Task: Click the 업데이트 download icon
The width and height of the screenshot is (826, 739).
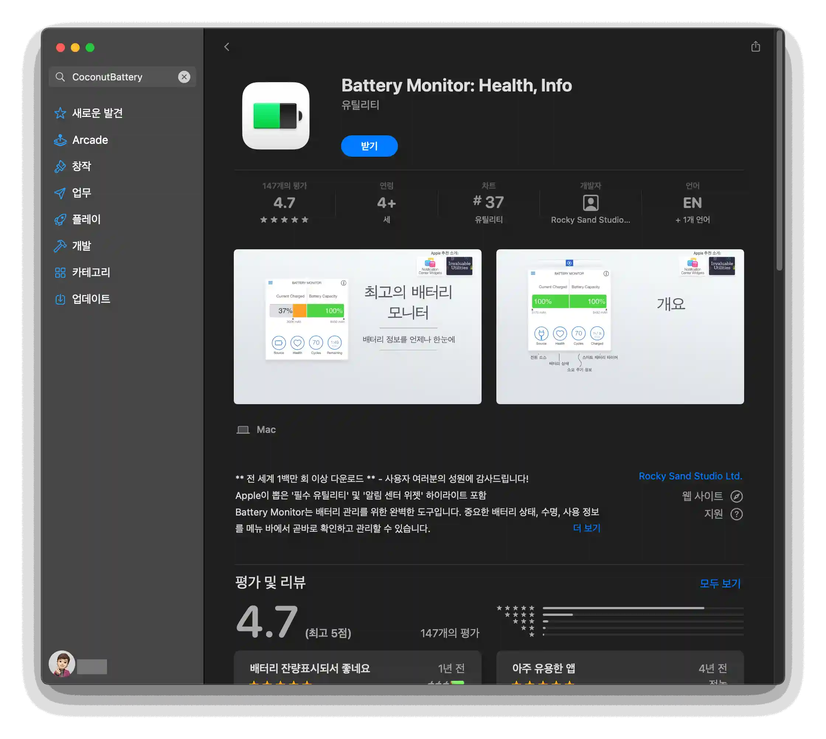Action: (60, 299)
